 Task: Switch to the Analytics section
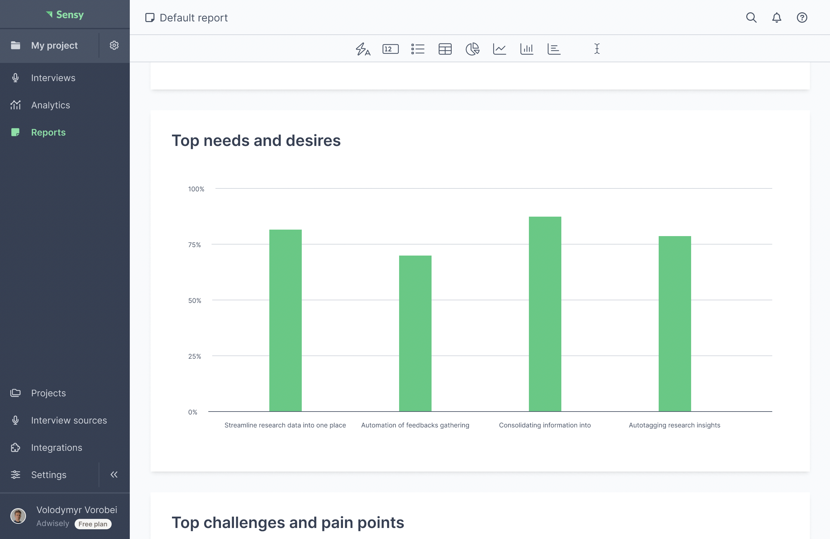point(51,105)
